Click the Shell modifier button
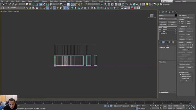This screenshot has width=196, height=110. click(172, 25)
